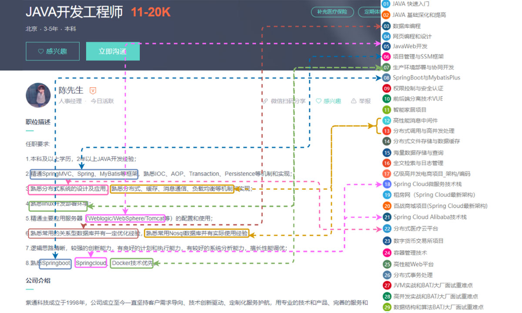Click the course title 数据库编程
Viewport: 522px width, 313px height.
click(x=407, y=26)
